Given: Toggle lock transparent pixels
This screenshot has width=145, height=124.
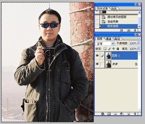Looking at the screenshot, I should (105, 48).
